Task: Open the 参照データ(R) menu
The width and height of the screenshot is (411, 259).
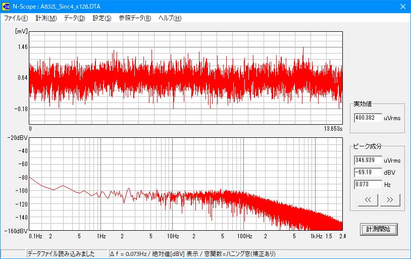Action: tap(134, 18)
